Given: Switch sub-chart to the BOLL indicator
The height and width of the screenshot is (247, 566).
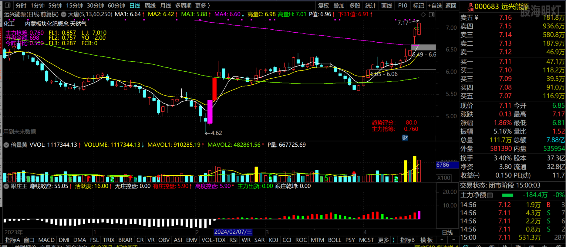Looking at the screenshot, I should point(335,240).
